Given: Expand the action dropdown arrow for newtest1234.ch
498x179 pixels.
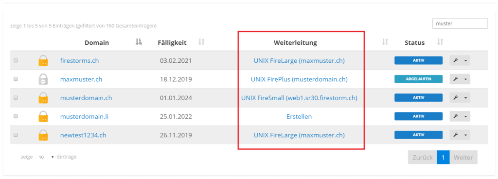Looking at the screenshot, I should [465, 135].
